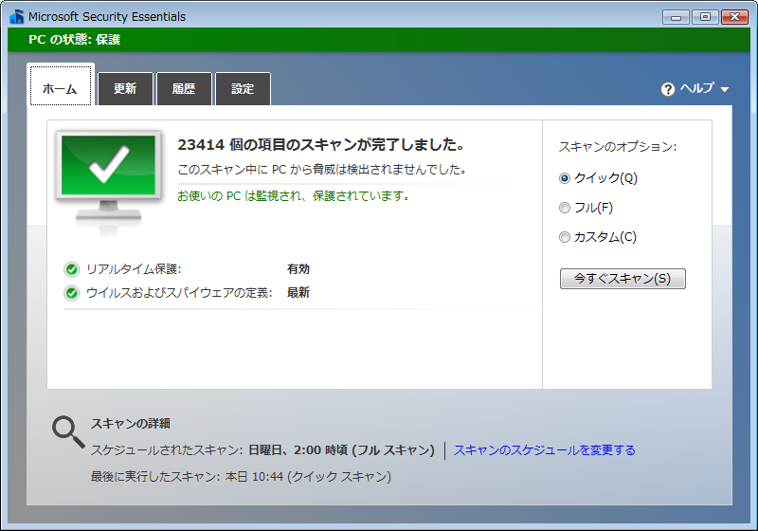This screenshot has width=758, height=531.
Task: Minimize the Security Essentials window
Action: point(676,17)
